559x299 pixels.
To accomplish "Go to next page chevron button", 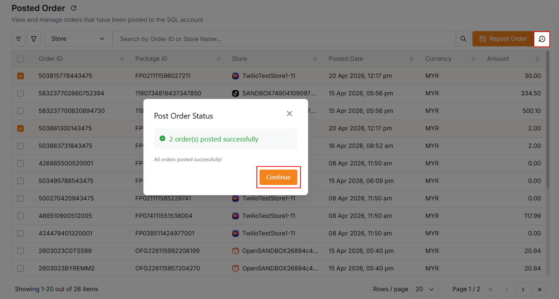I will click(x=523, y=289).
